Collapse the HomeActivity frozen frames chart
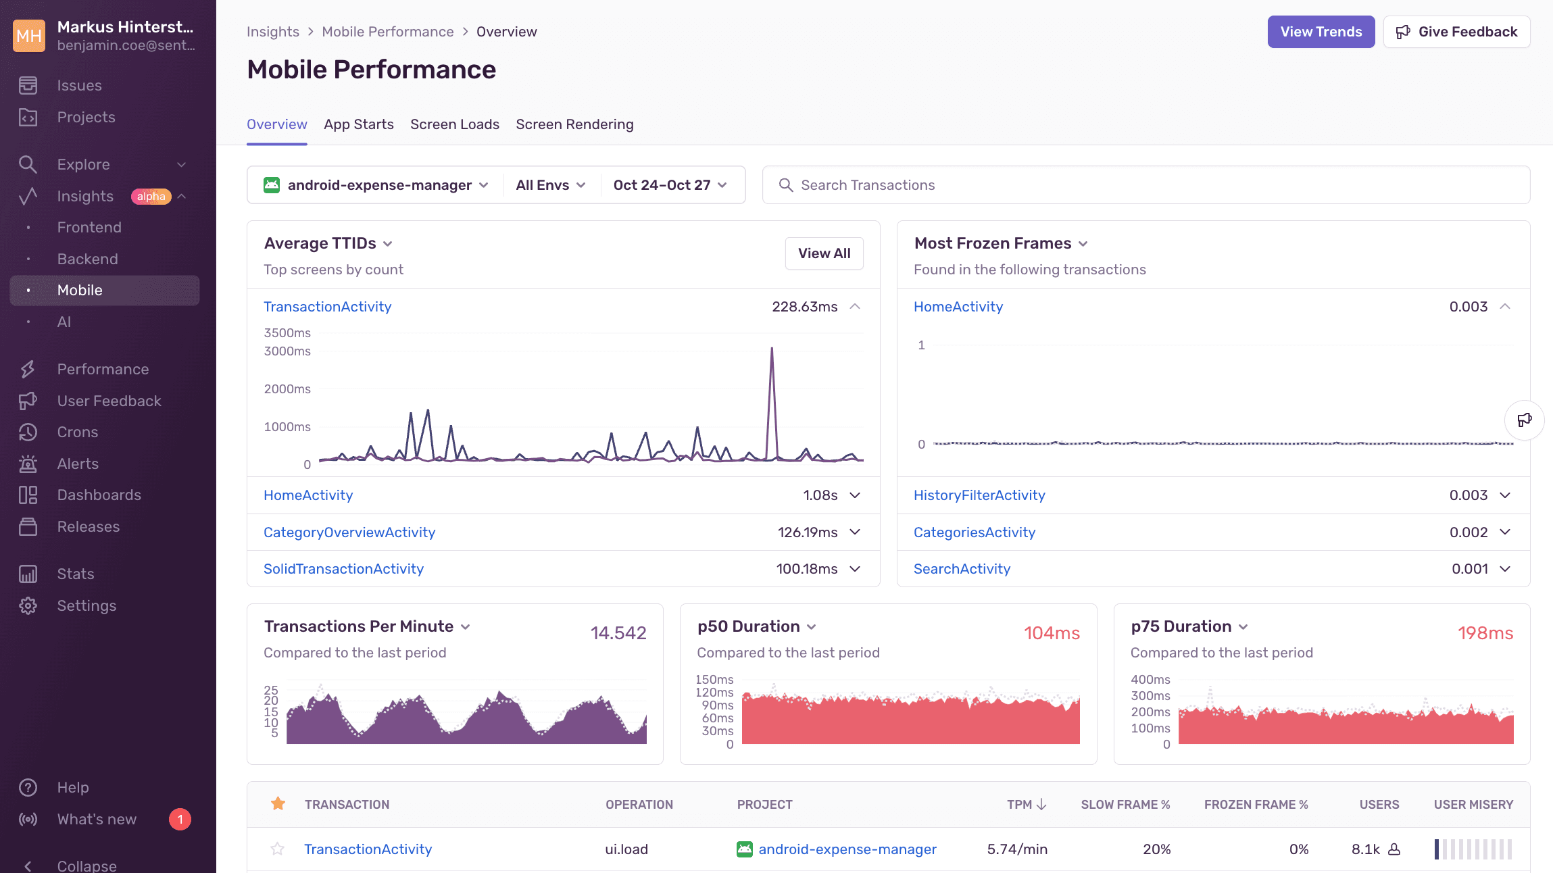The height and width of the screenshot is (873, 1553). [x=1506, y=306]
